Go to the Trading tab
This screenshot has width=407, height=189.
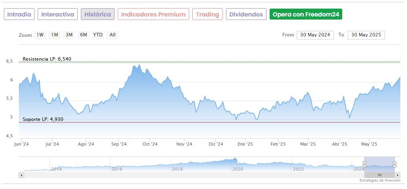click(x=207, y=14)
